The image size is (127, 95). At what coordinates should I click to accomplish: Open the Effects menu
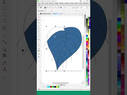(62, 3)
